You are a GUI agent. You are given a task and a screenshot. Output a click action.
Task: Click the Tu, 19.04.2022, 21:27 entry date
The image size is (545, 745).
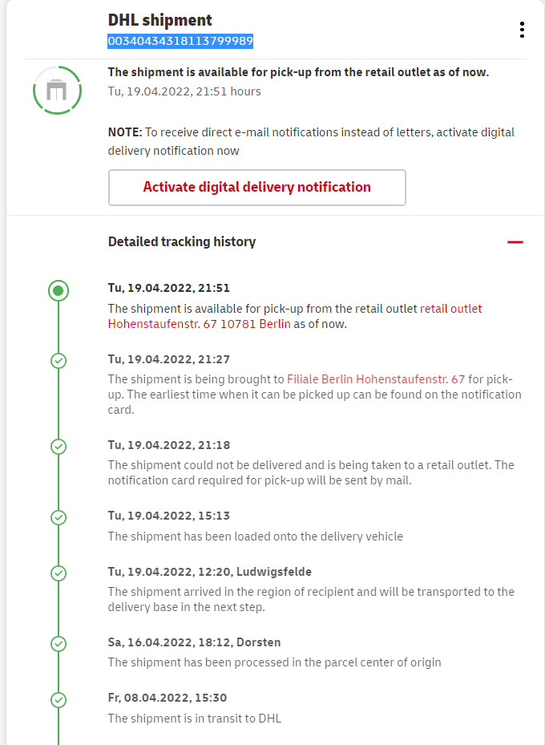[x=169, y=359]
